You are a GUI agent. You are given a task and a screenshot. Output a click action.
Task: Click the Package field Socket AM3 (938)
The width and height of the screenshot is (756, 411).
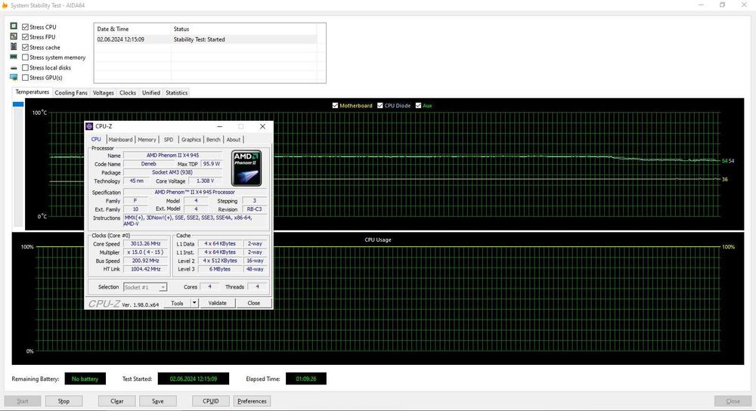point(172,172)
